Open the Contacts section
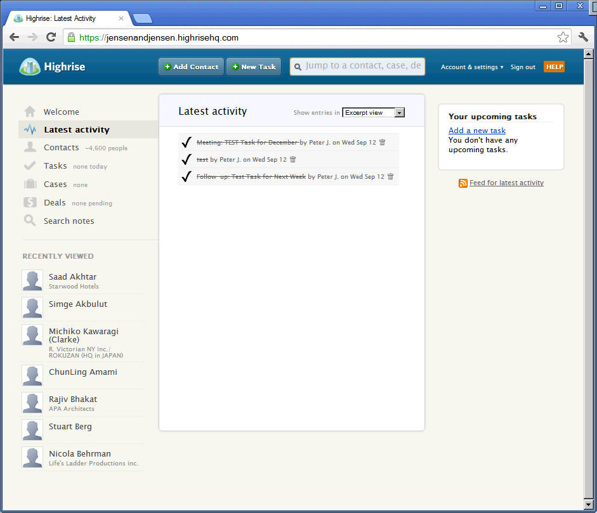 coord(62,148)
